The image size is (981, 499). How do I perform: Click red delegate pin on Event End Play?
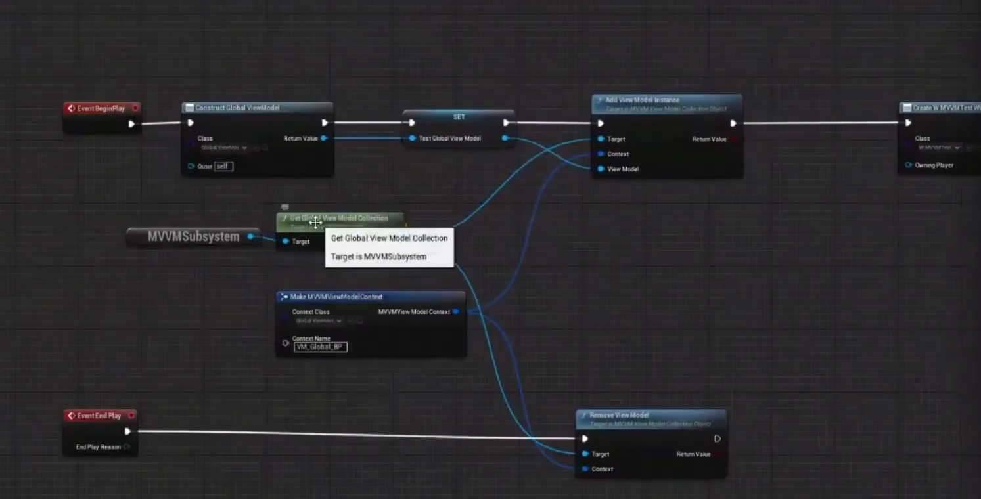point(131,416)
